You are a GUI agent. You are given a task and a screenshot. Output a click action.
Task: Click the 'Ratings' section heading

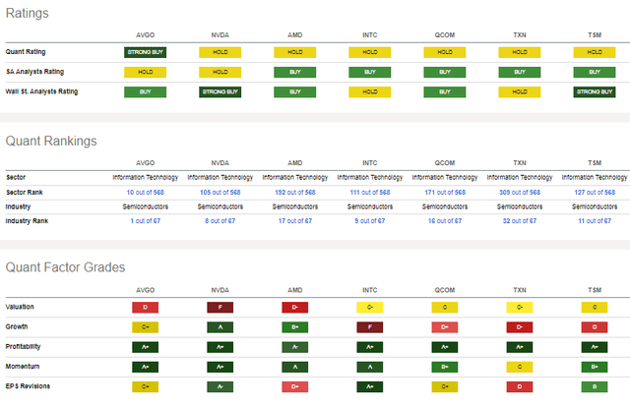[x=27, y=13]
